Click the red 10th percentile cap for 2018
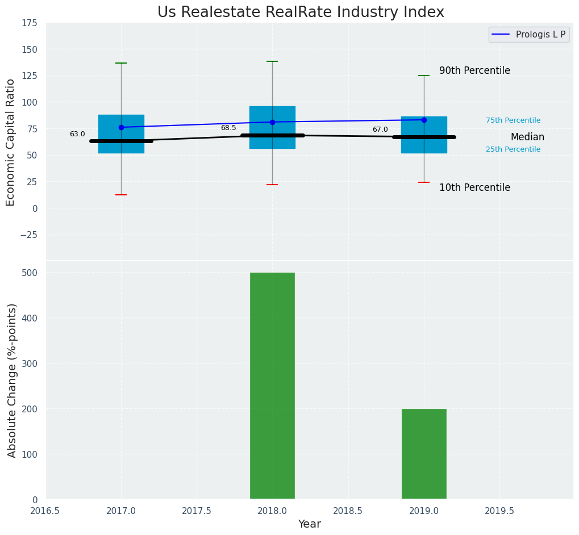This screenshot has height=535, width=579. click(272, 185)
